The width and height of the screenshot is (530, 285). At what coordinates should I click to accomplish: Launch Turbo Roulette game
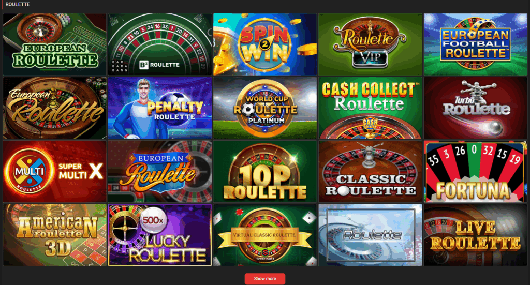475,108
